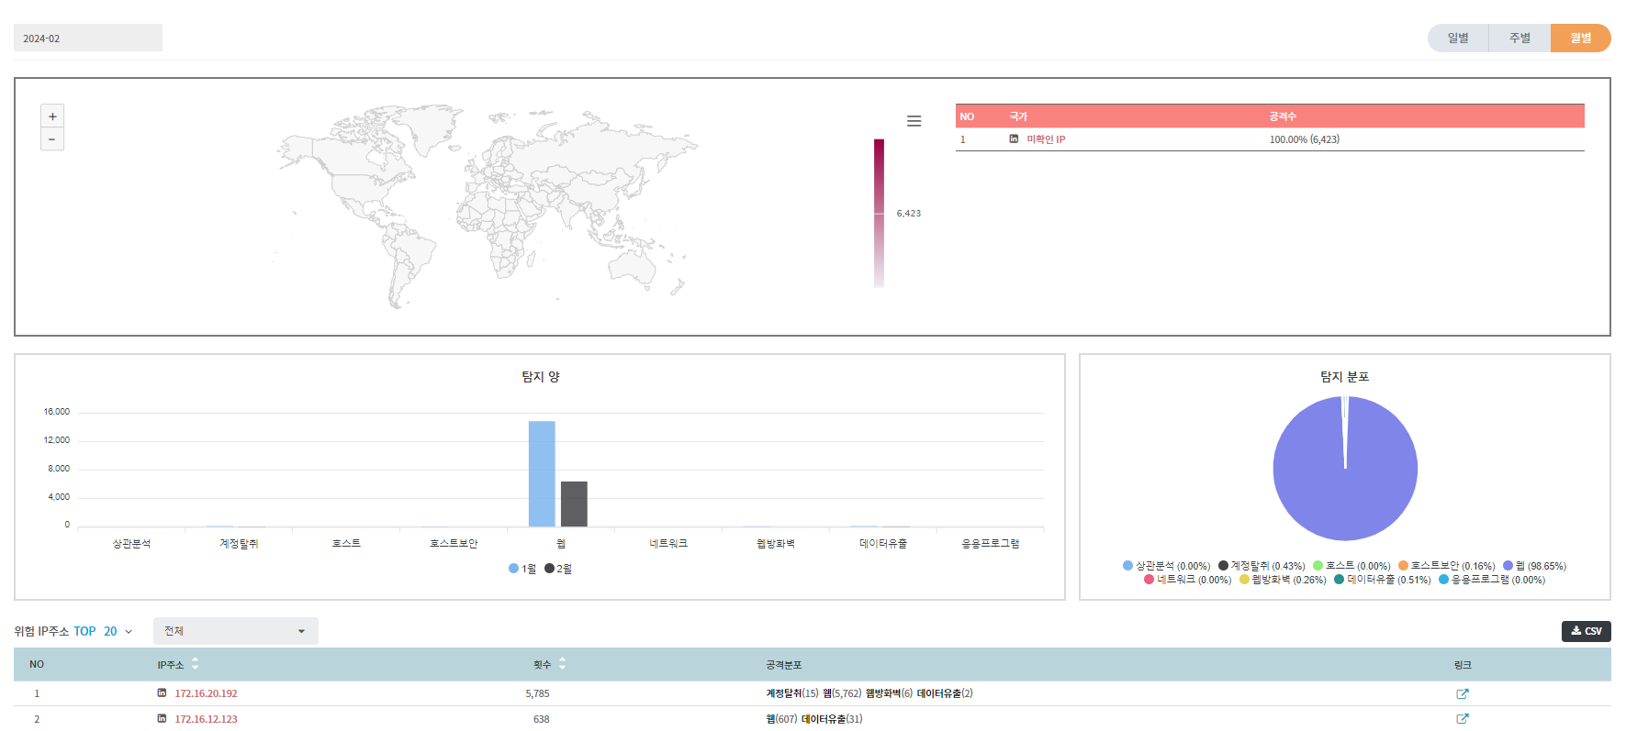Click the icon before IP 172.16.20.192
The width and height of the screenshot is (1626, 731).
click(x=163, y=693)
